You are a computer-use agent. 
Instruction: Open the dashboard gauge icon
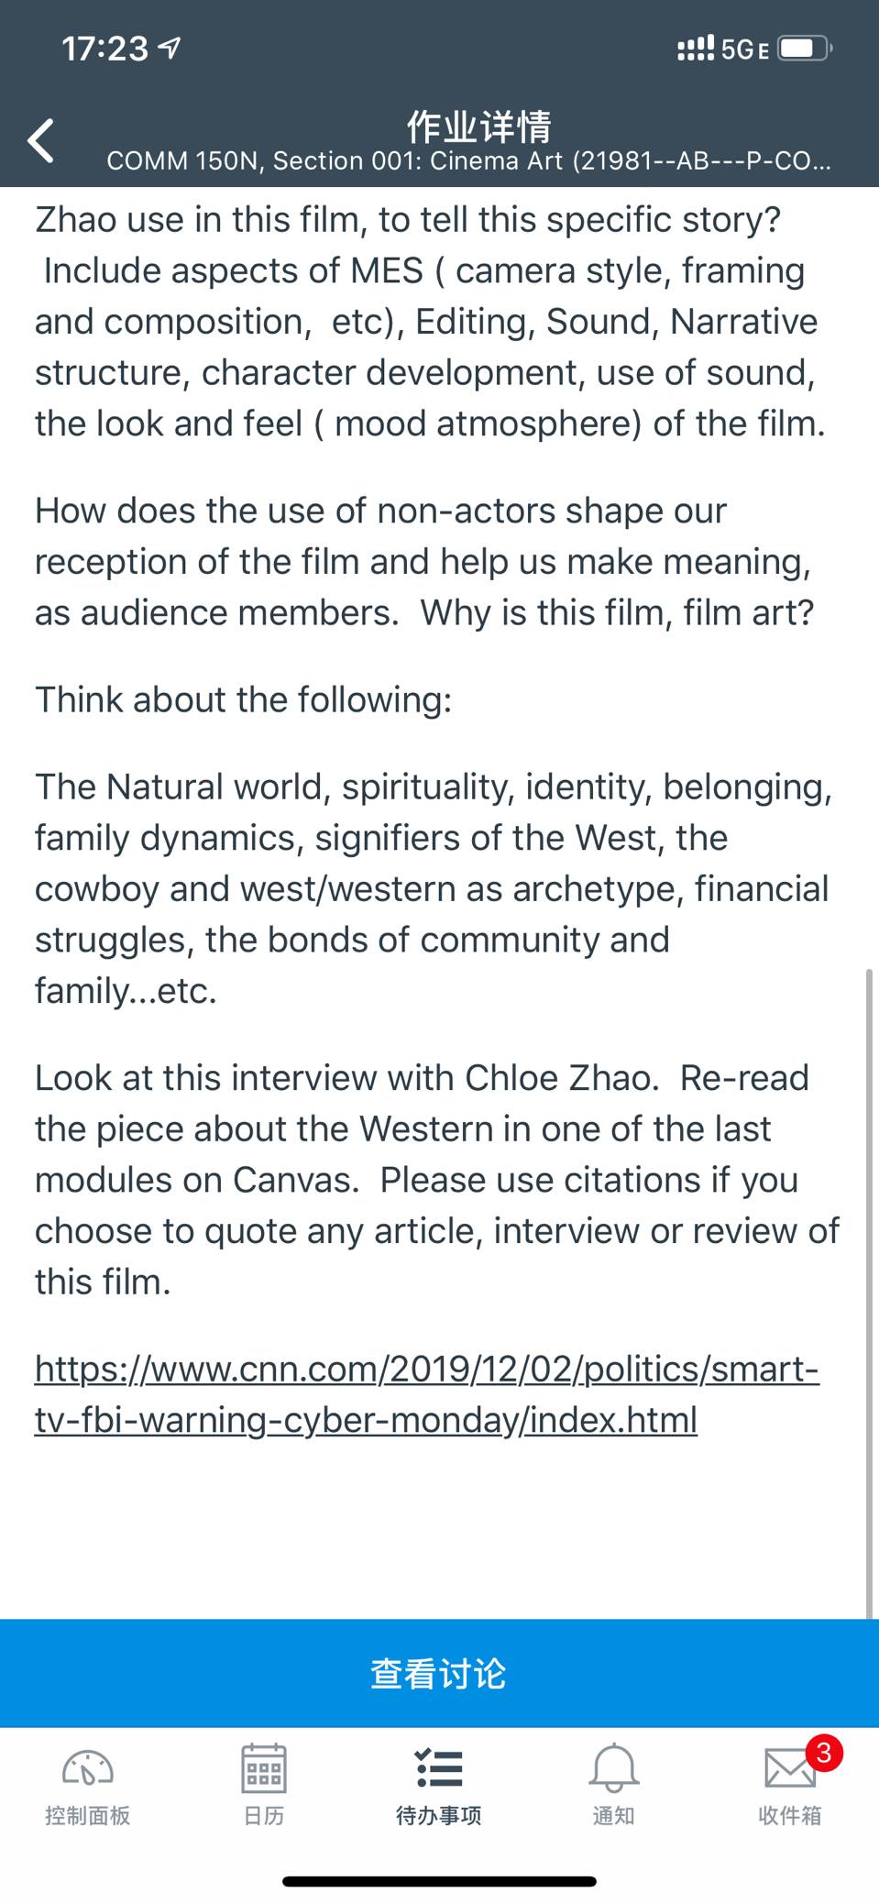(87, 1767)
